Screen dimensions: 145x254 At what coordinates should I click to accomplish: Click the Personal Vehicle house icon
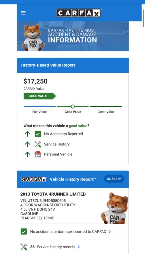38,154
